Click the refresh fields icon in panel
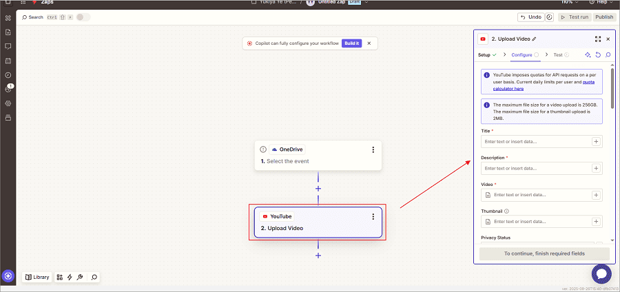 [598, 55]
